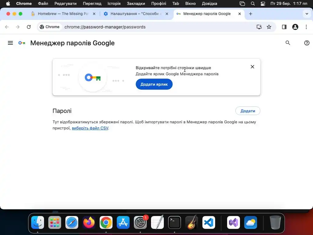Click the password manager key logo

22,43
